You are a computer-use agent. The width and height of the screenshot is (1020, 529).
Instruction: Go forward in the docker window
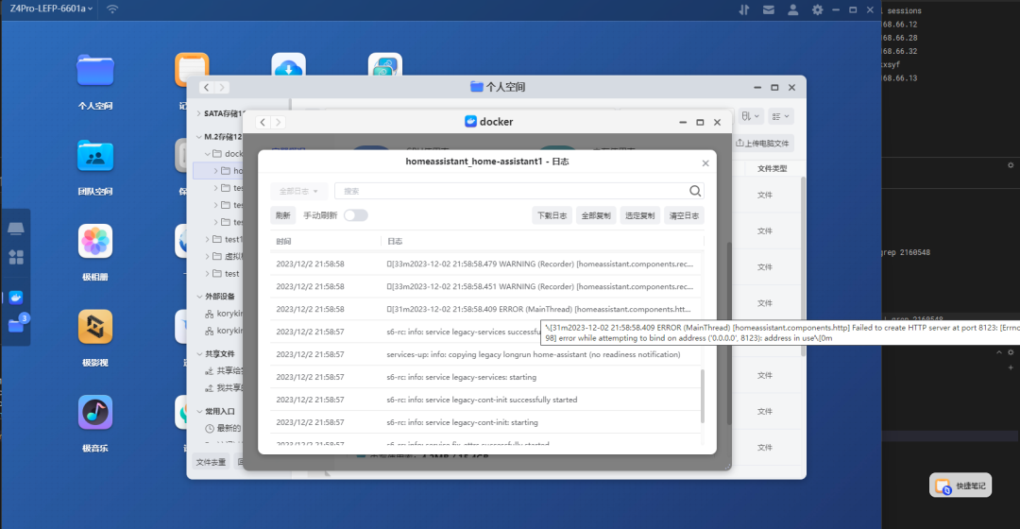[278, 122]
